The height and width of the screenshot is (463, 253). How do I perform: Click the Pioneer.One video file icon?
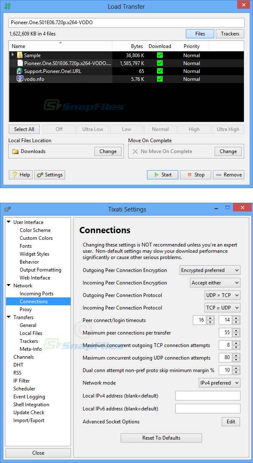pyautogui.click(x=20, y=63)
